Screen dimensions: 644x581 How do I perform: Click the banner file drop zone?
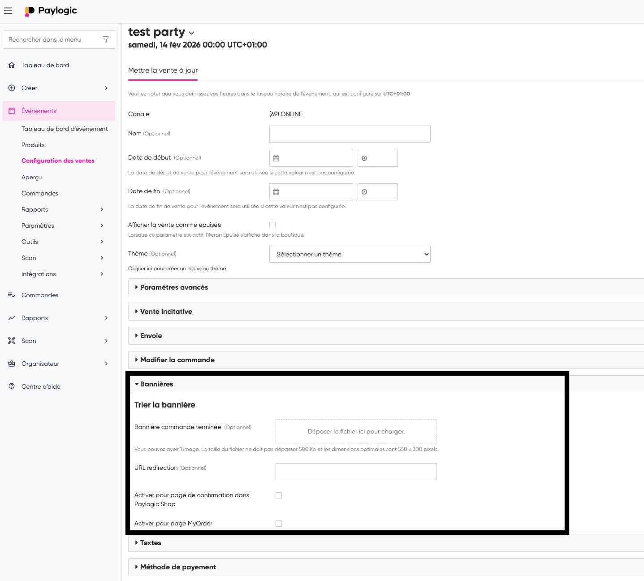[356, 431]
